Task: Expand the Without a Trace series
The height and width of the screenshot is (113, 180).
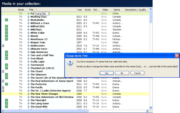Action: click(28, 23)
